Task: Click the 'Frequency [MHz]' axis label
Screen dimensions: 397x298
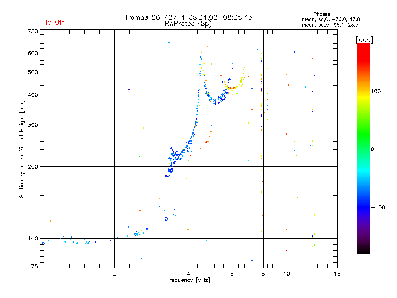Action: 188,280
